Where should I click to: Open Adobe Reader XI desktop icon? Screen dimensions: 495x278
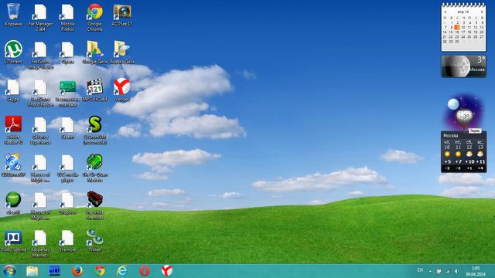pos(13,131)
